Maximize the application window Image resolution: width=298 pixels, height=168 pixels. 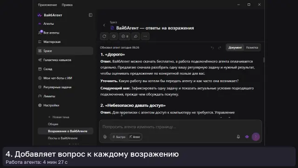coord(249,5)
